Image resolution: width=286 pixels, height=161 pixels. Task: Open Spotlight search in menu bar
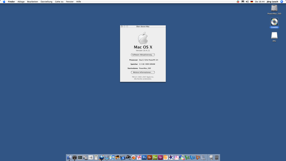(282, 2)
